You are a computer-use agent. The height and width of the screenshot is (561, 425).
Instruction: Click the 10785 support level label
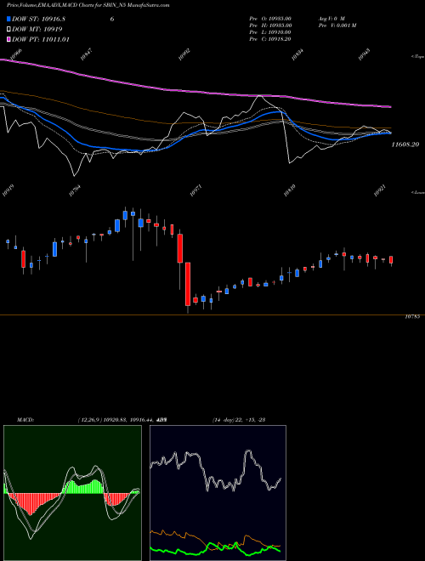pyautogui.click(x=414, y=317)
